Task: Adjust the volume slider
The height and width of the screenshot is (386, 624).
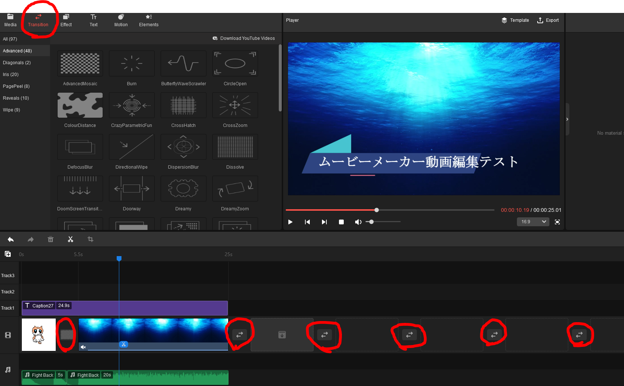Action: coord(383,222)
